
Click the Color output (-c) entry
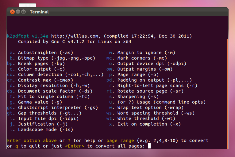coord(37,69)
